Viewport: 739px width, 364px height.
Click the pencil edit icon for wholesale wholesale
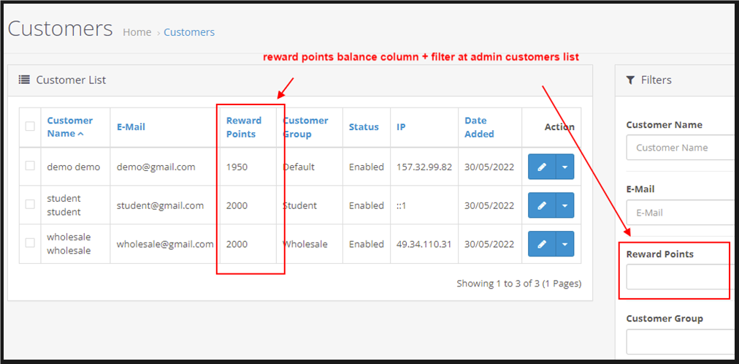[541, 244]
